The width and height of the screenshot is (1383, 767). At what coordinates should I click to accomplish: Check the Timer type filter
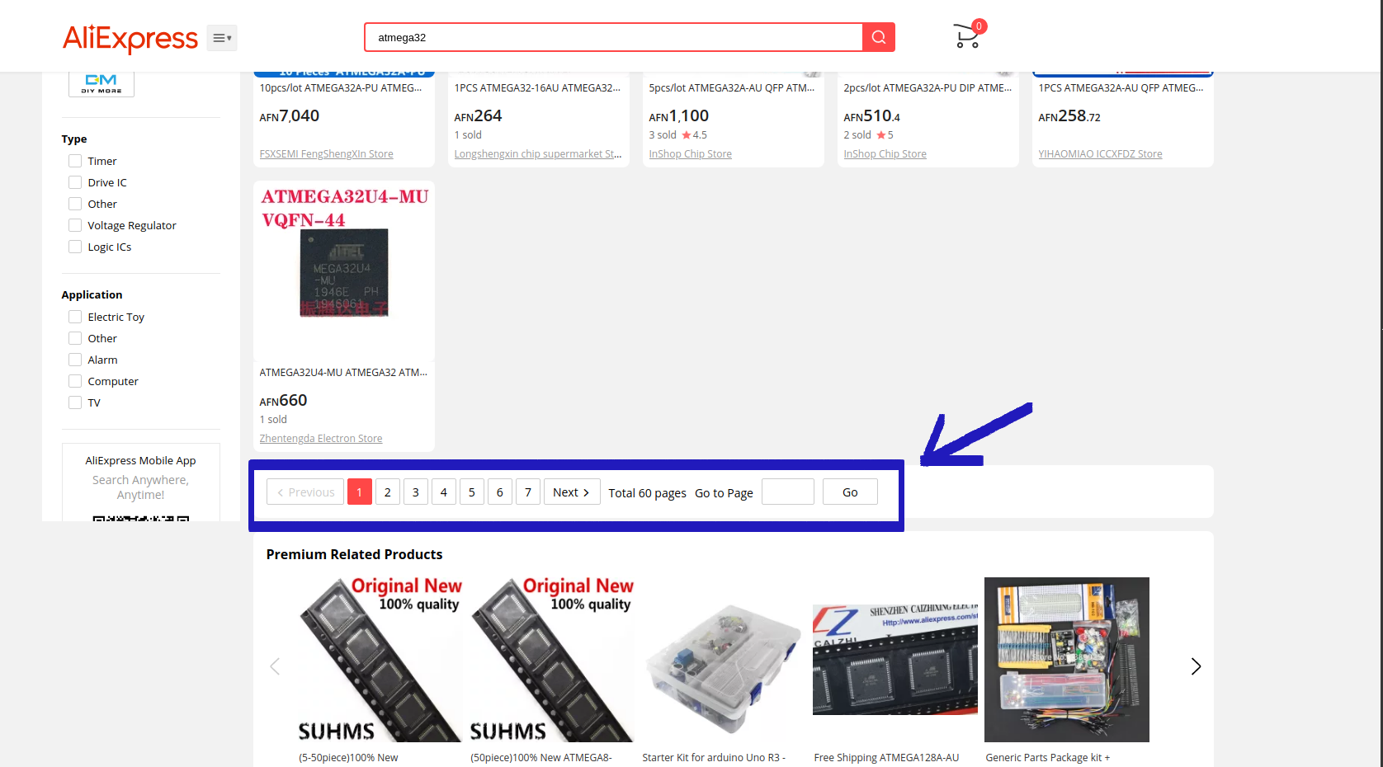click(75, 161)
